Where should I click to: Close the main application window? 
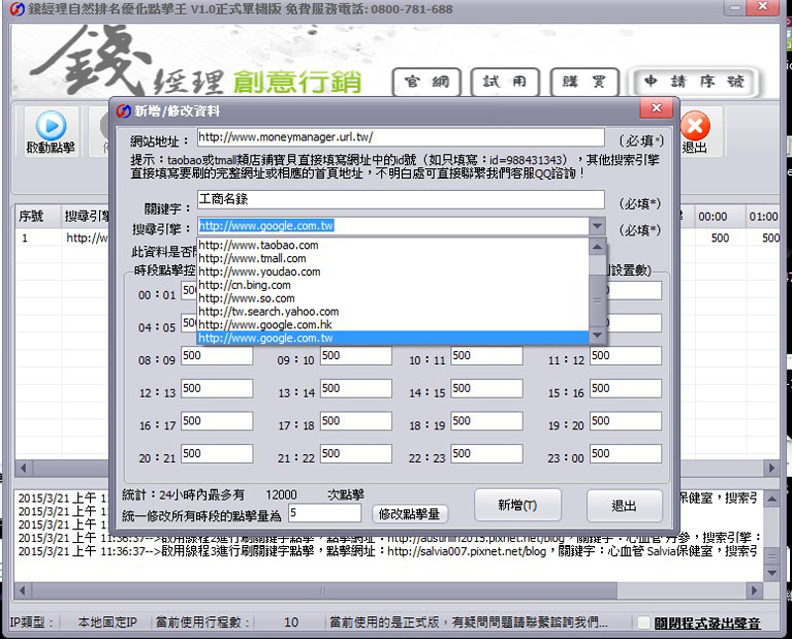[x=762, y=7]
